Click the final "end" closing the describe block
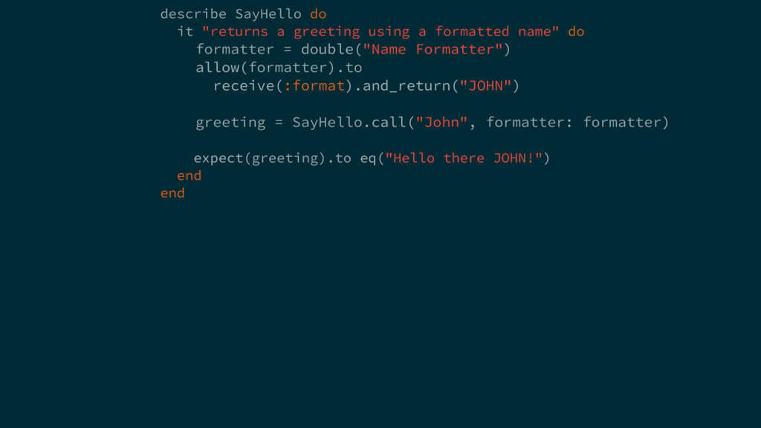Image resolution: width=761 pixels, height=428 pixels. pos(172,194)
